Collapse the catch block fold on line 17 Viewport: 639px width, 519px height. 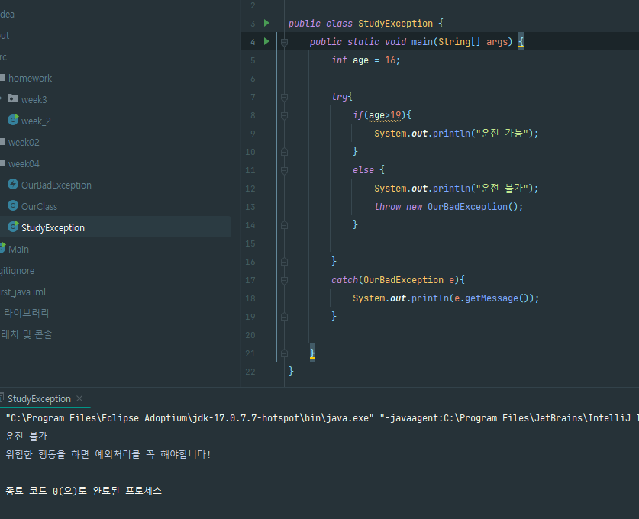pyautogui.click(x=285, y=280)
